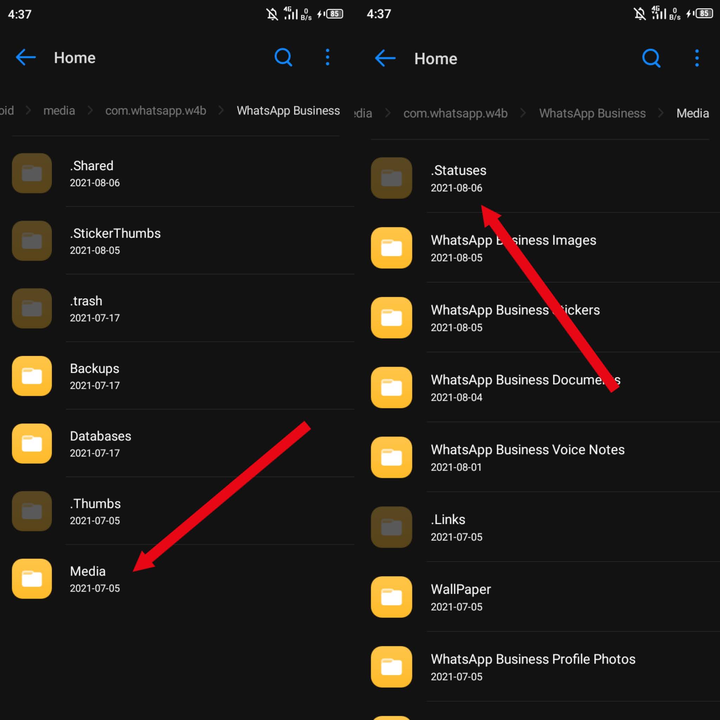Image resolution: width=720 pixels, height=720 pixels.
Task: Select WhatsApp Business breadcrumb on right screen
Action: coord(592,113)
